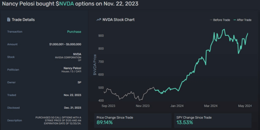The width and height of the screenshot is (260, 130).
Task: Click the $1,000,001 - $5,000,000 amount
Action: (65, 44)
